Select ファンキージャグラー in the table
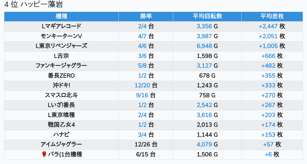The height and width of the screenshot is (164, 307). point(61,66)
